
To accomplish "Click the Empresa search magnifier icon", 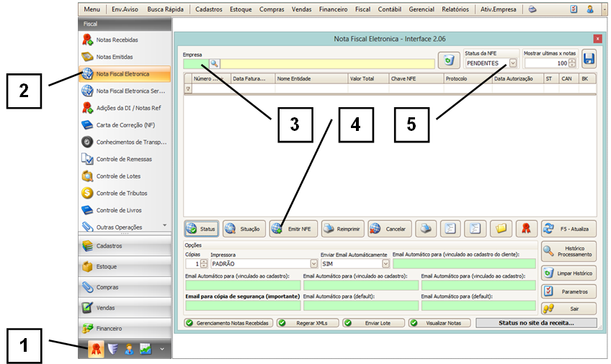I will (214, 64).
